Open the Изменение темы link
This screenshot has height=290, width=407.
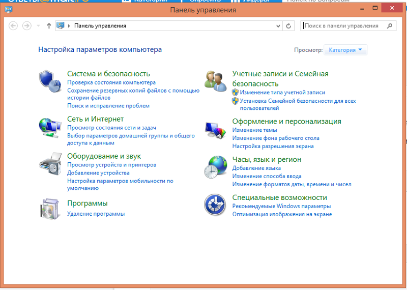254,130
